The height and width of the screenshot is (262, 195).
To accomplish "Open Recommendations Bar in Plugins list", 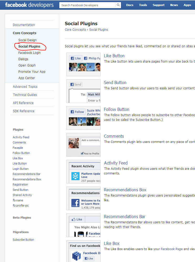I will pos(27,174).
